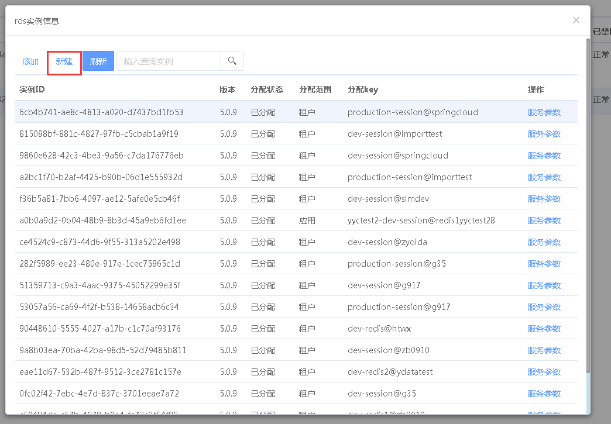Click the 分配key column header
This screenshot has width=611, height=424.
[x=363, y=89]
